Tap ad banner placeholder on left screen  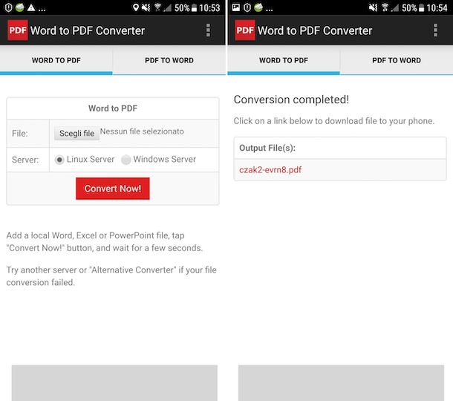pyautogui.click(x=114, y=382)
